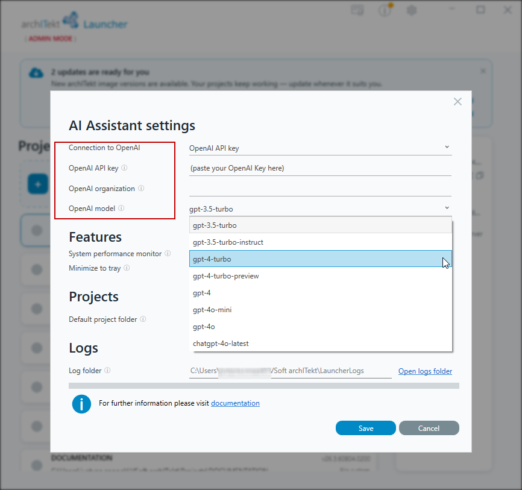Click info icon next to System performance monitor
The height and width of the screenshot is (490, 522).
coord(168,253)
